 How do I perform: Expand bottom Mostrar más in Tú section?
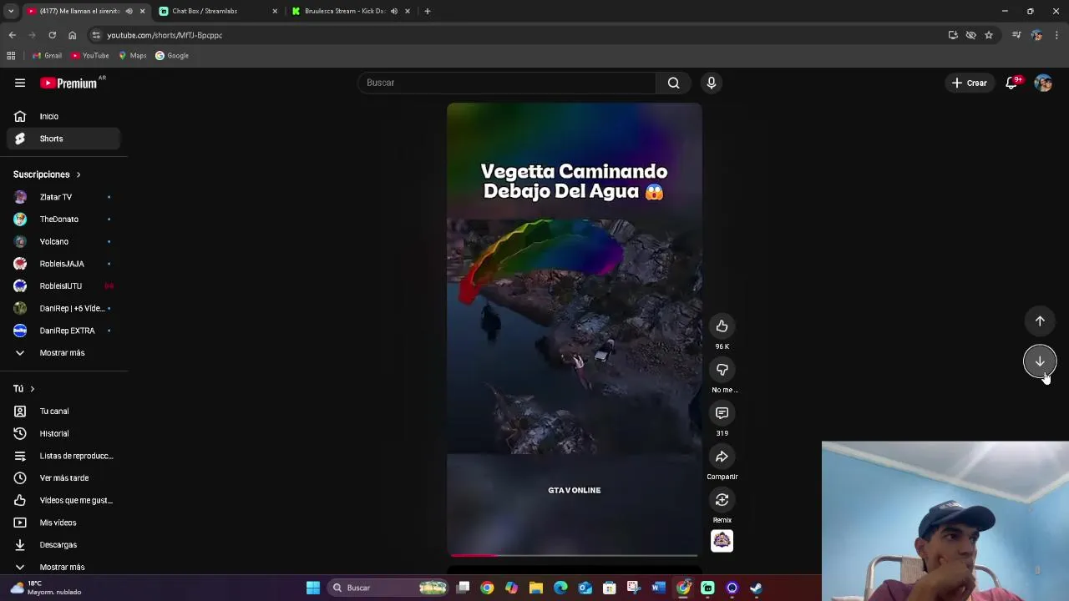tap(63, 567)
